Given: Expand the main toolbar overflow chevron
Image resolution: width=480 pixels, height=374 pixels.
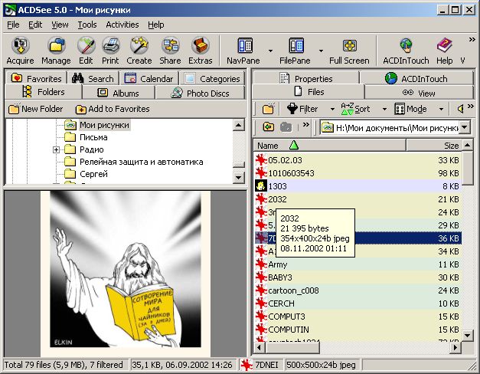Looking at the screenshot, I should coord(472,40).
